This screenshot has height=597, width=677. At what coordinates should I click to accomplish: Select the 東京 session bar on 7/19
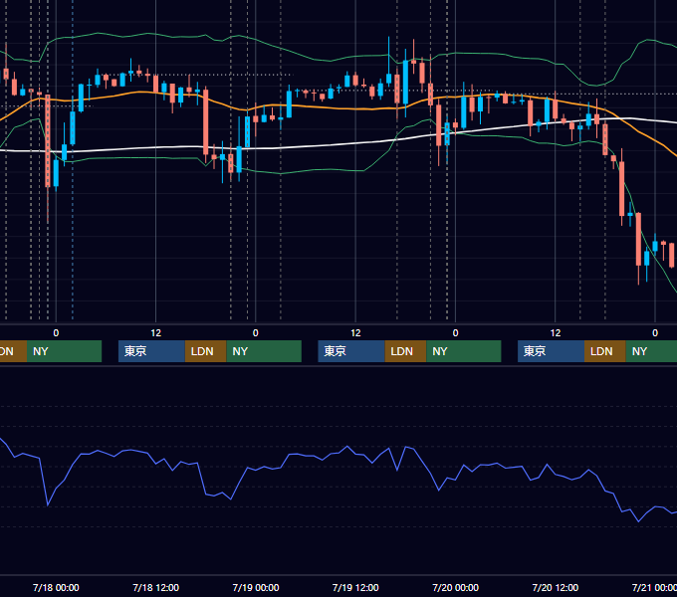pos(351,351)
